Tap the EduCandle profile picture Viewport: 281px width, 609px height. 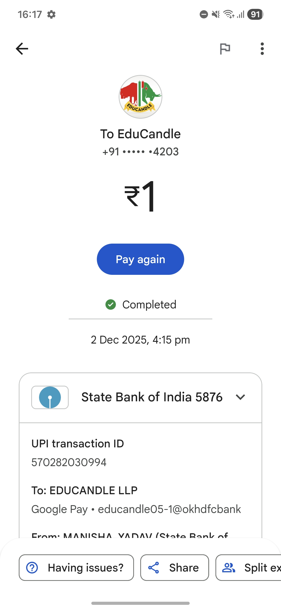click(140, 97)
